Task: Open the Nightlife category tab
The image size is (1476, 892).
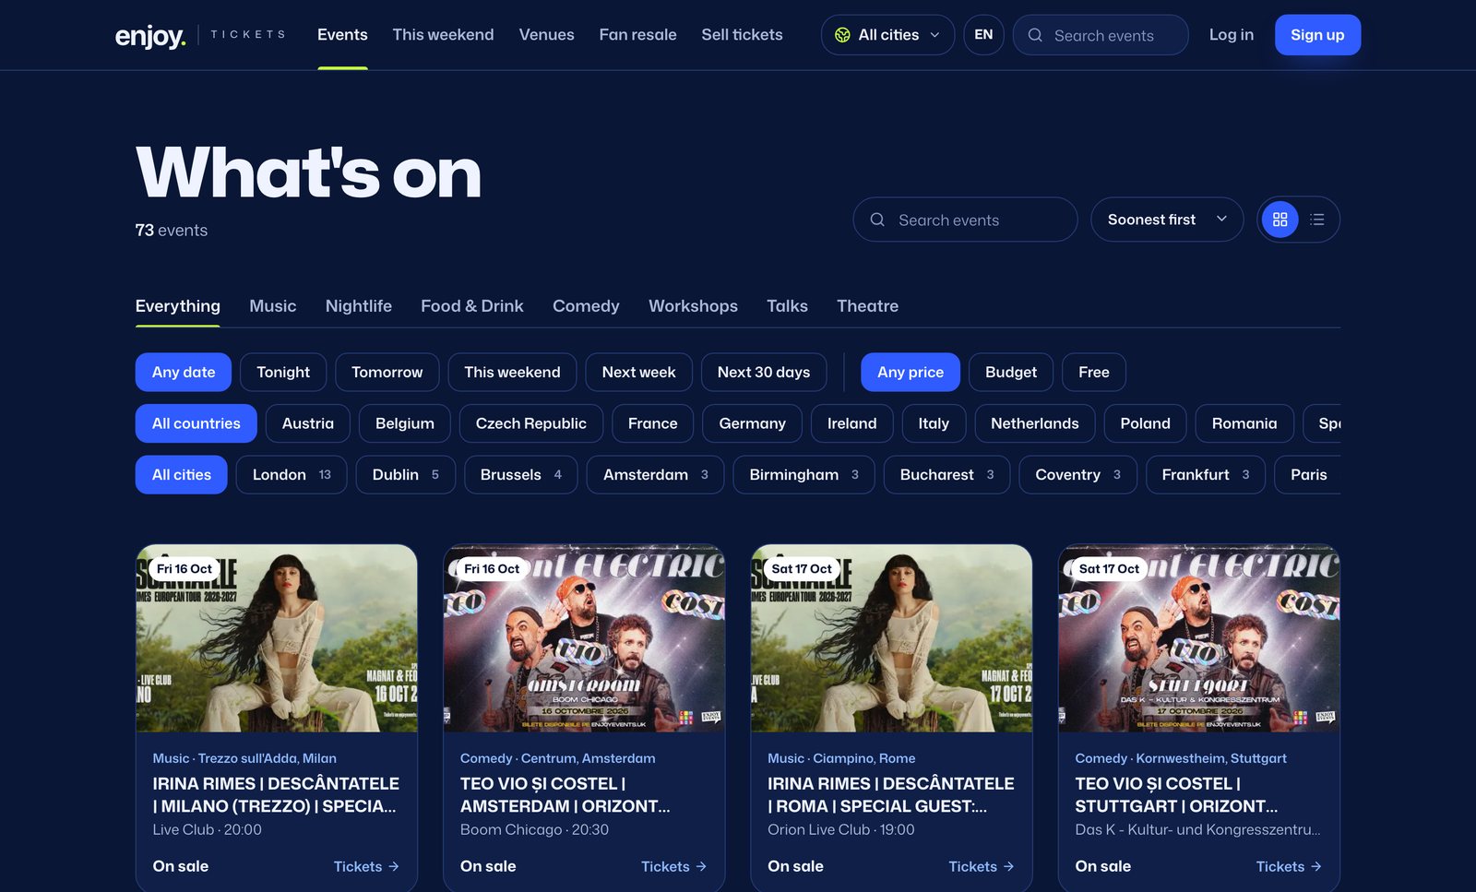Action: 359,305
